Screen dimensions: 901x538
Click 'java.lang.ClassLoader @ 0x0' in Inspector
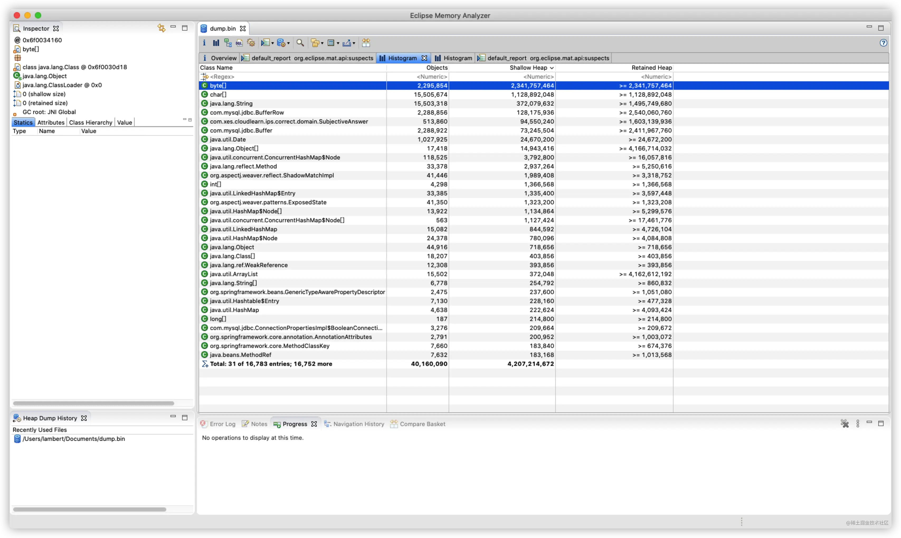(x=62, y=85)
